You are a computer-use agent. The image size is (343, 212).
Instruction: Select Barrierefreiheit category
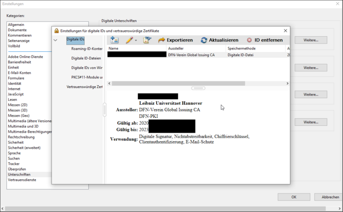[20, 62]
